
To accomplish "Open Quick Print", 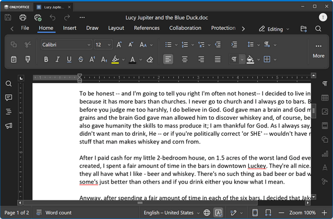I will 38,17.
